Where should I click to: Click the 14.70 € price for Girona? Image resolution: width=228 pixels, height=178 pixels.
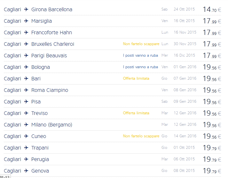coord(211,10)
